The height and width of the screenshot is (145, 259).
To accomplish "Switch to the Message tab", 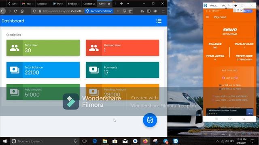I will coord(42,4).
